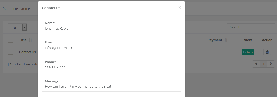Viewport: 277px width, 97px height.
Task: Click the Message box about the banner ad
Action: pos(112,84)
